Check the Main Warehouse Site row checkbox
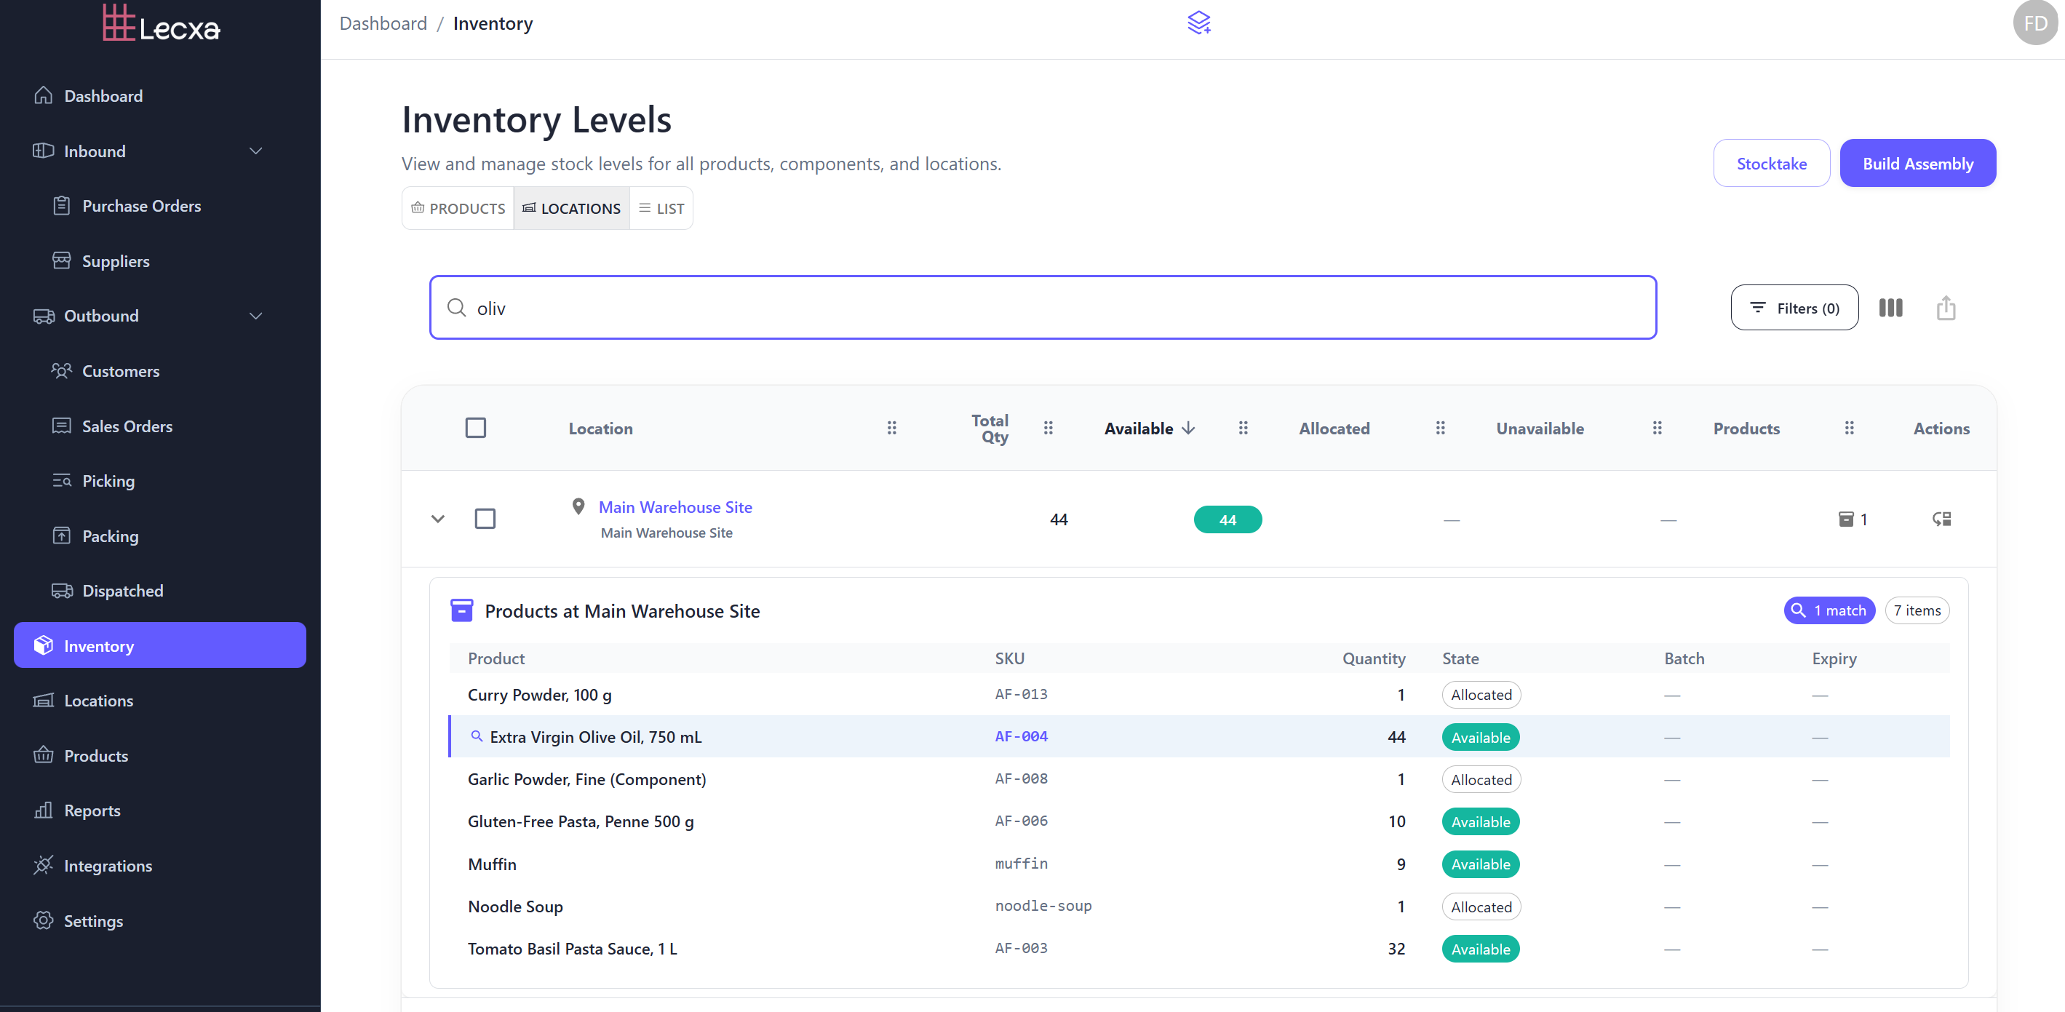Screen dimensions: 2065x1012 coord(485,519)
